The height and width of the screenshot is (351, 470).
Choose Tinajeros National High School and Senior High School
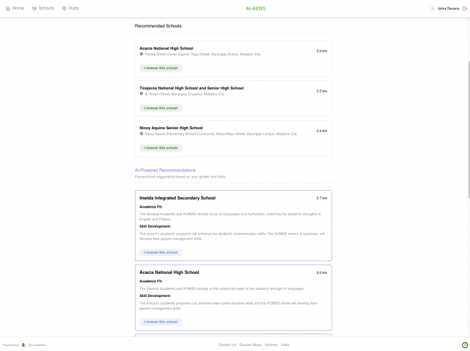click(x=161, y=108)
